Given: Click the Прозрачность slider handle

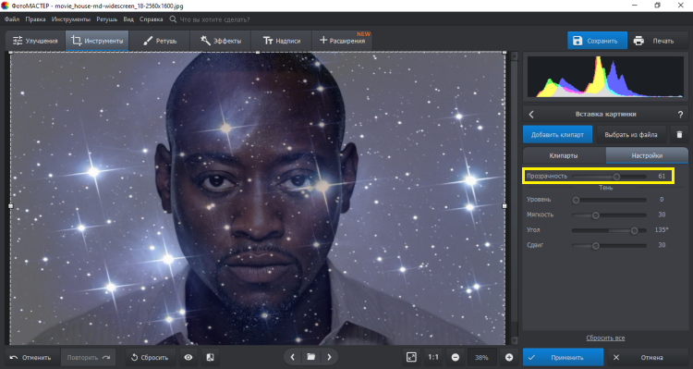Looking at the screenshot, I should 616,177.
